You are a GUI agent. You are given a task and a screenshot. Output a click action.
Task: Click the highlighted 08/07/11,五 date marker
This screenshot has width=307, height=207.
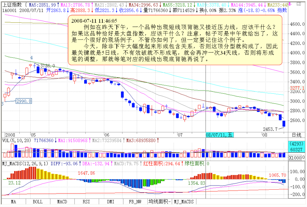pos(219,135)
